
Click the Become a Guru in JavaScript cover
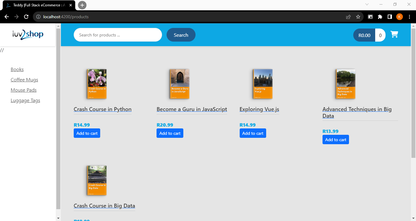pos(180,84)
